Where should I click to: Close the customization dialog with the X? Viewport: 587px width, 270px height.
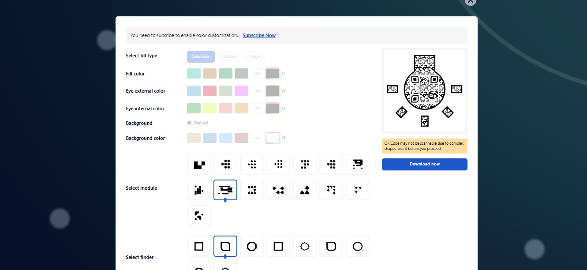(x=471, y=1)
